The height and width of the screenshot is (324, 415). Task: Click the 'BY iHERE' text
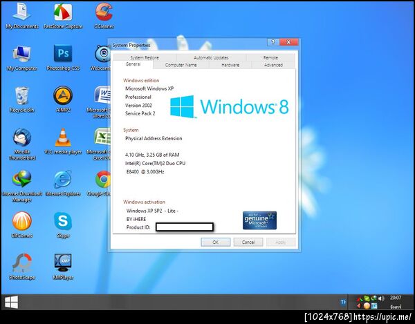(136, 219)
